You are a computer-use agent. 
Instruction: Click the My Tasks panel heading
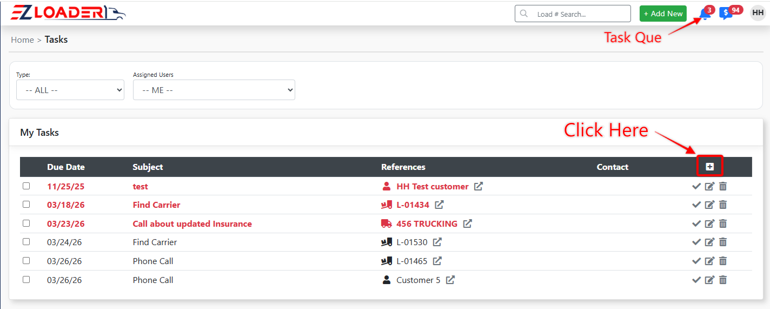click(x=39, y=133)
